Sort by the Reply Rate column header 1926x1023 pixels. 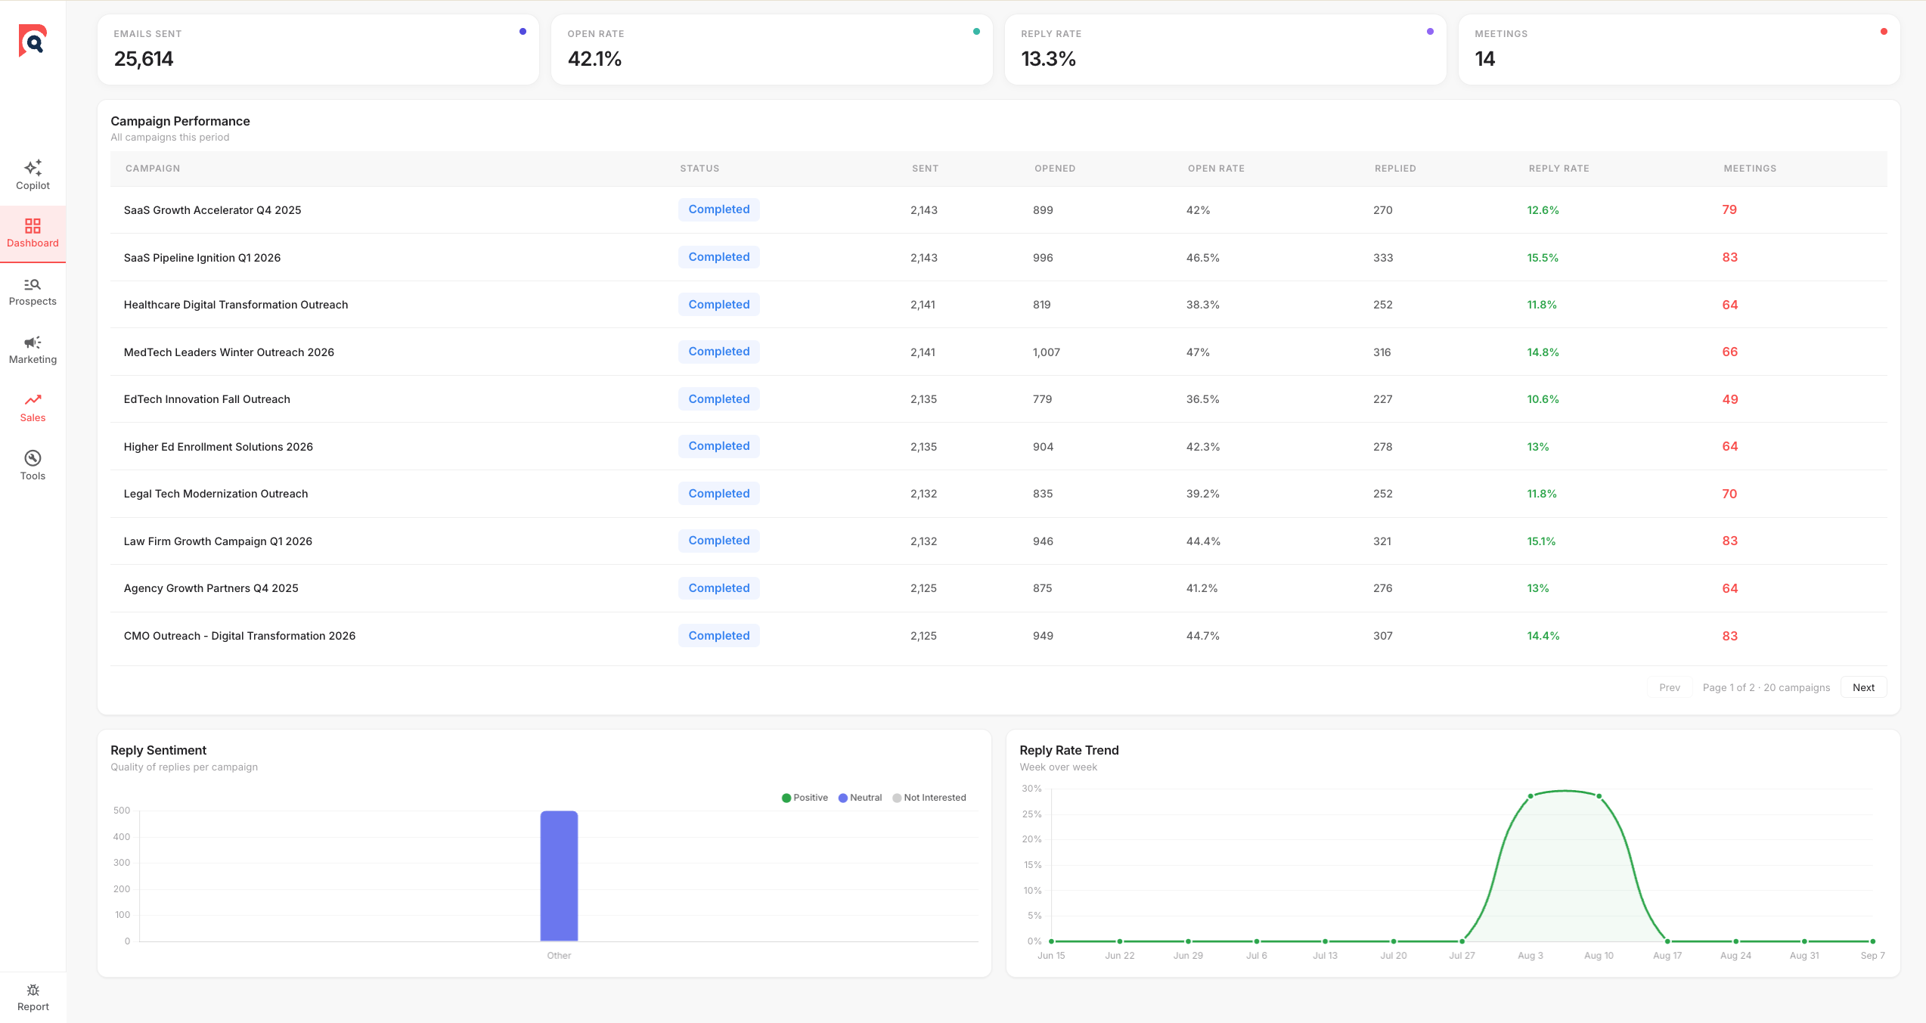click(1558, 169)
